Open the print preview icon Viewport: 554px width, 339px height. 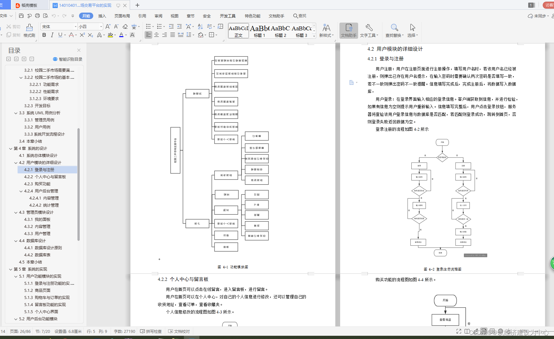[x=45, y=16]
